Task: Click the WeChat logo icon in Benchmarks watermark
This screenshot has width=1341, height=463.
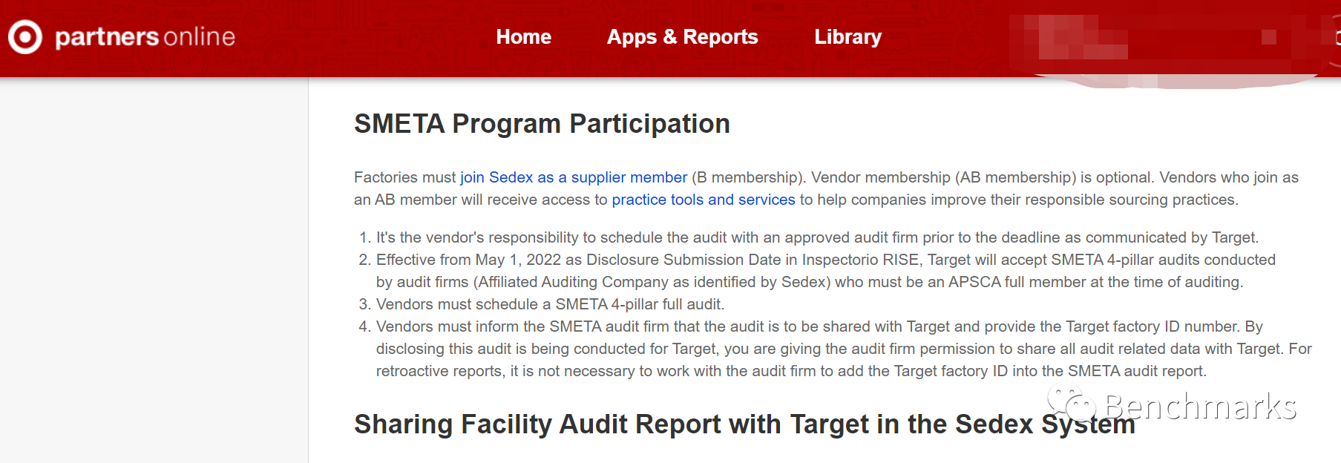Action: pyautogui.click(x=1072, y=405)
